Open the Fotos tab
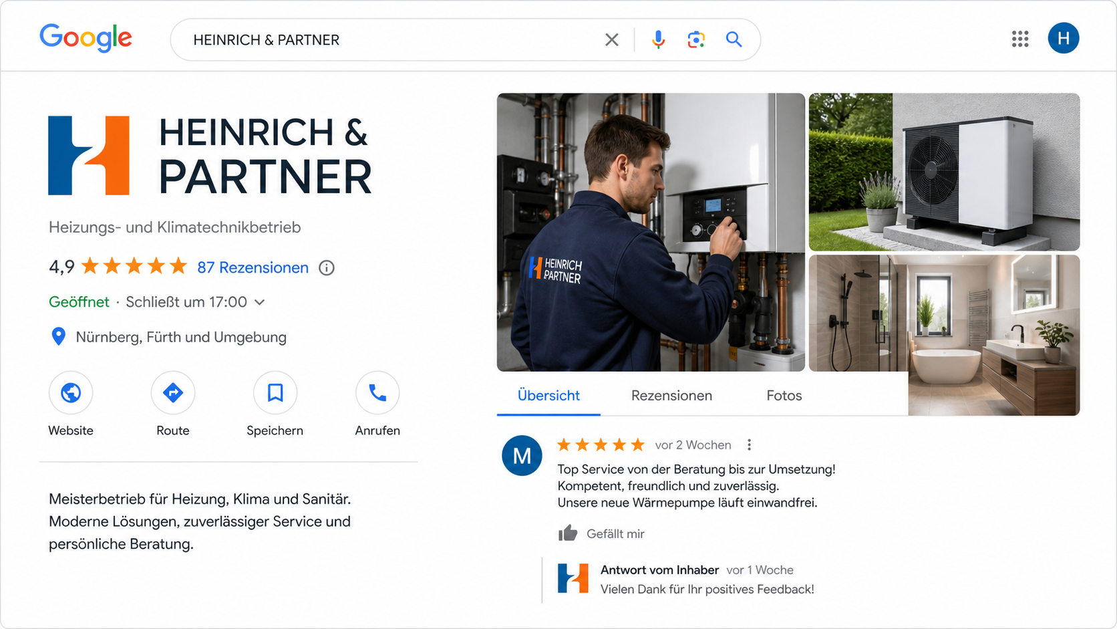Image resolution: width=1117 pixels, height=629 pixels. point(784,396)
